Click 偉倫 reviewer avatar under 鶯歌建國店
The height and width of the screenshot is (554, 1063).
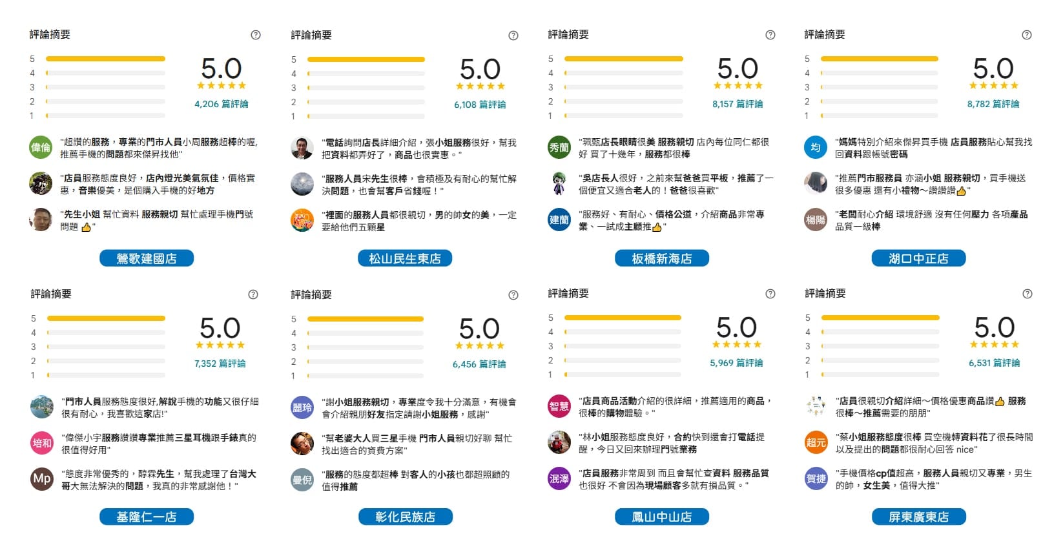[41, 147]
